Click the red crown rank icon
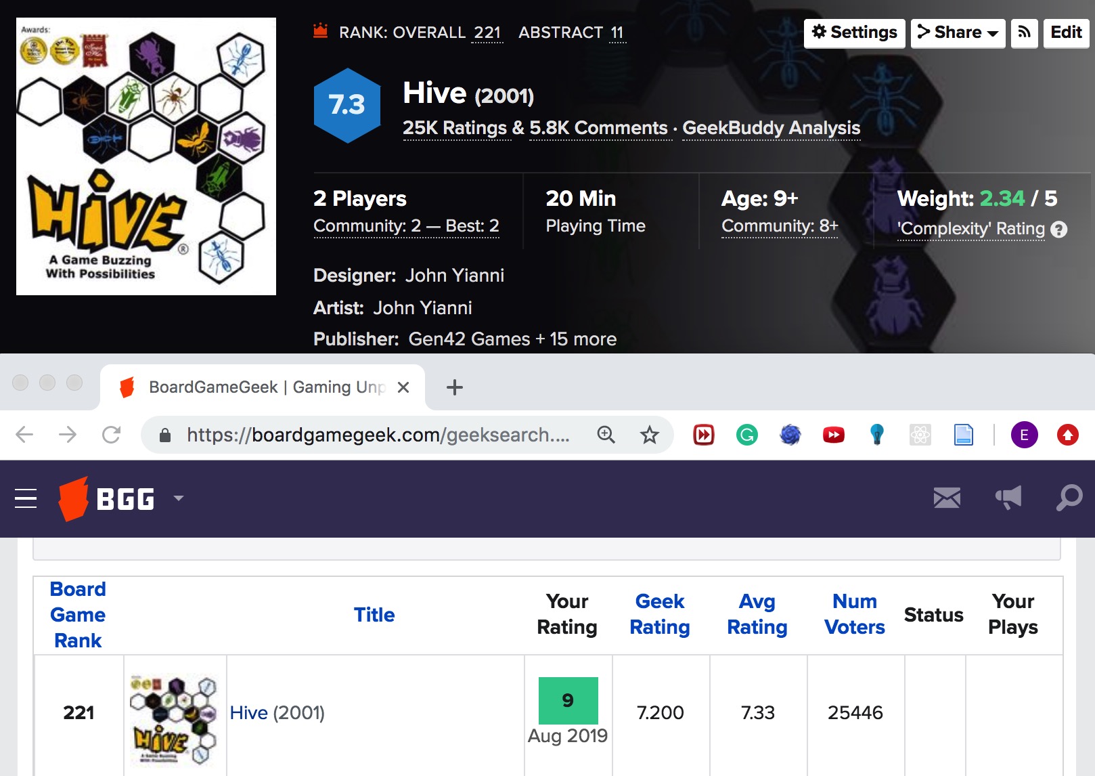The image size is (1095, 776). tap(321, 31)
